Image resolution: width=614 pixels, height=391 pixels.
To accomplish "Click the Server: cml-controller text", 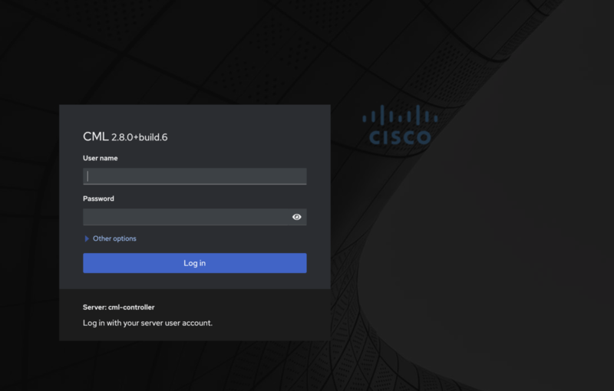I will click(119, 307).
